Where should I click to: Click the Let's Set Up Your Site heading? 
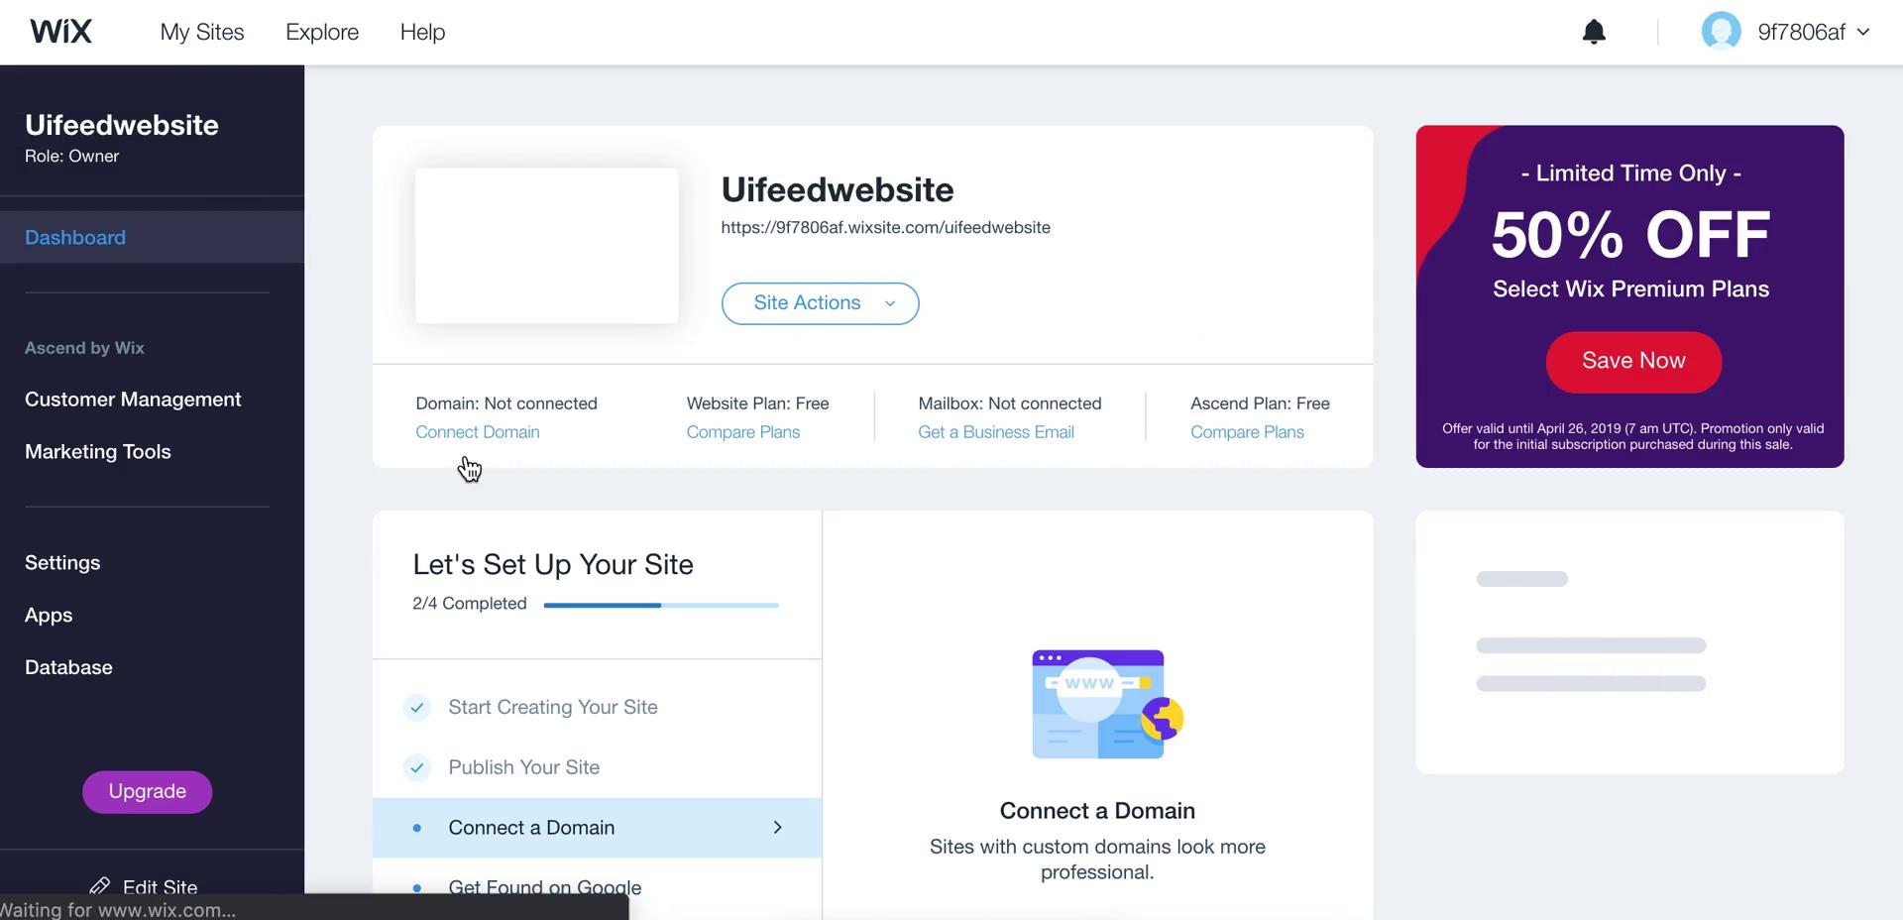point(553,565)
